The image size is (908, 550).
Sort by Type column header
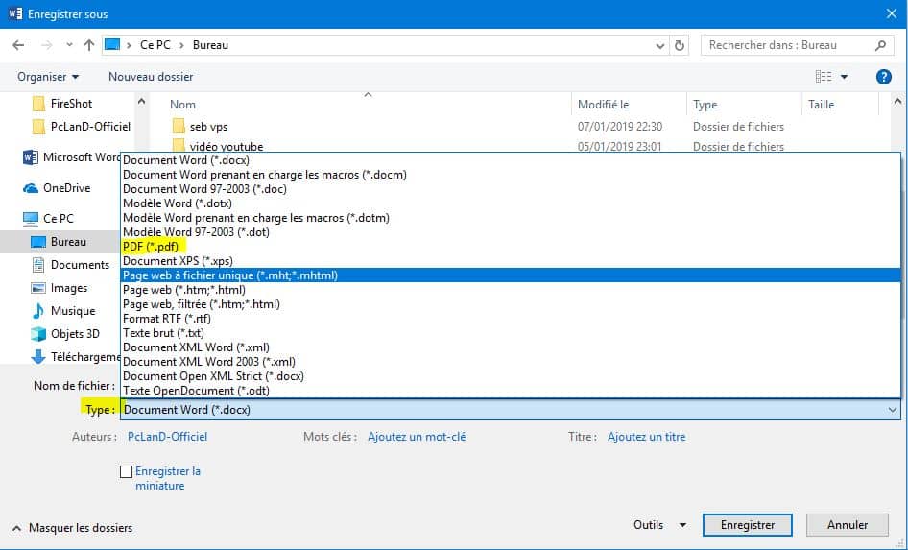(705, 105)
